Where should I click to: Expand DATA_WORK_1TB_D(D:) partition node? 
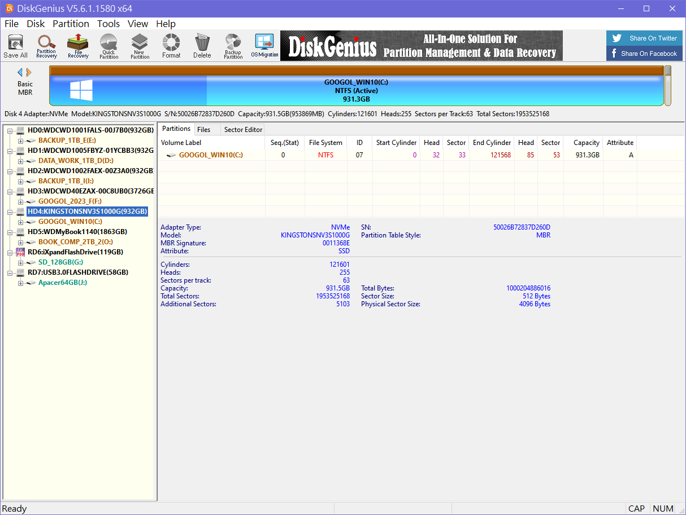21,161
